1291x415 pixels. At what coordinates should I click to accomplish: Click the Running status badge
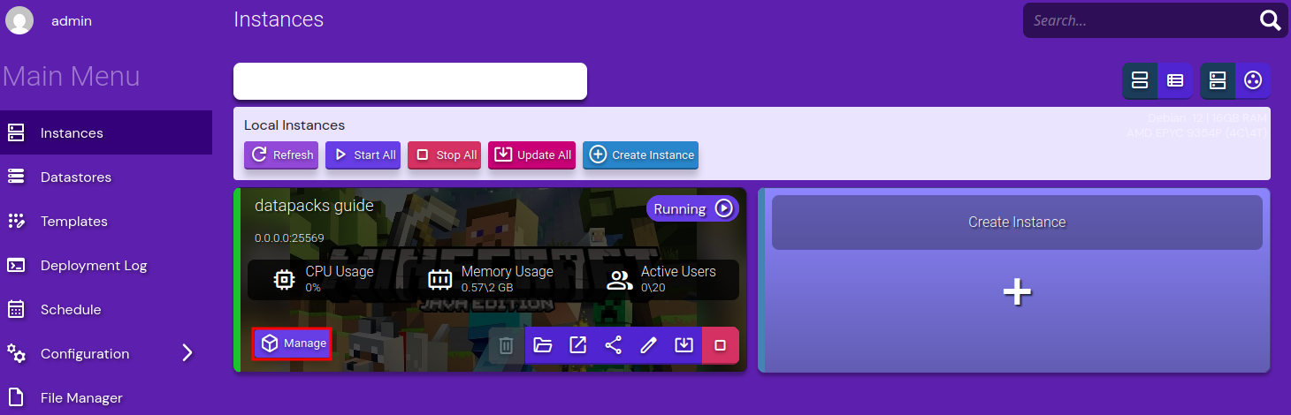692,208
